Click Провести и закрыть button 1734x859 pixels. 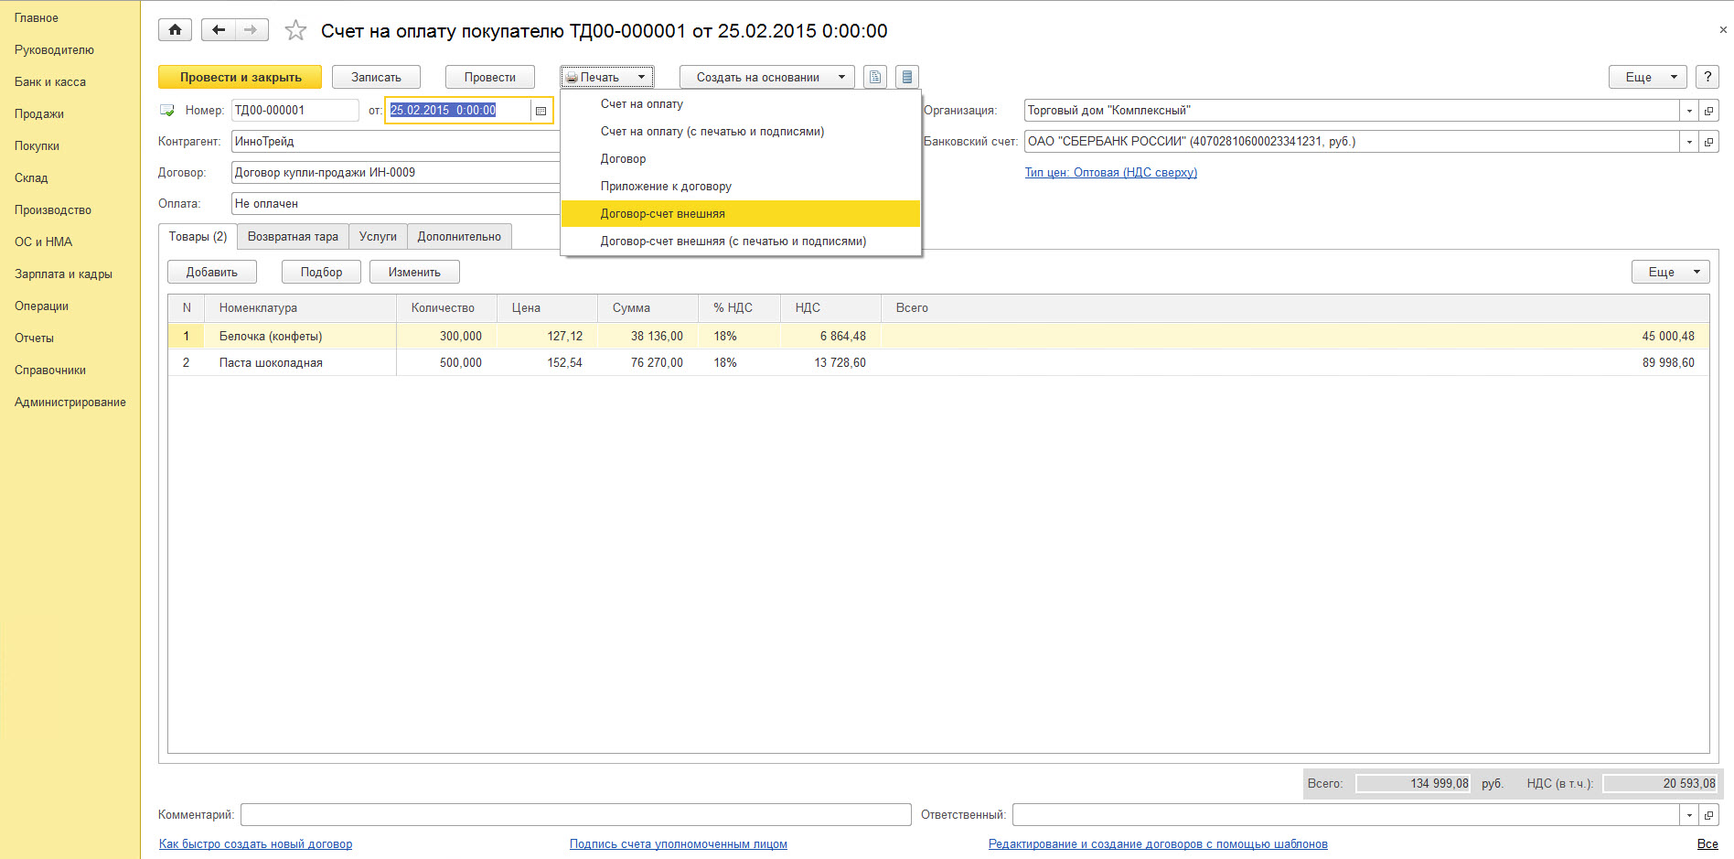tap(240, 77)
